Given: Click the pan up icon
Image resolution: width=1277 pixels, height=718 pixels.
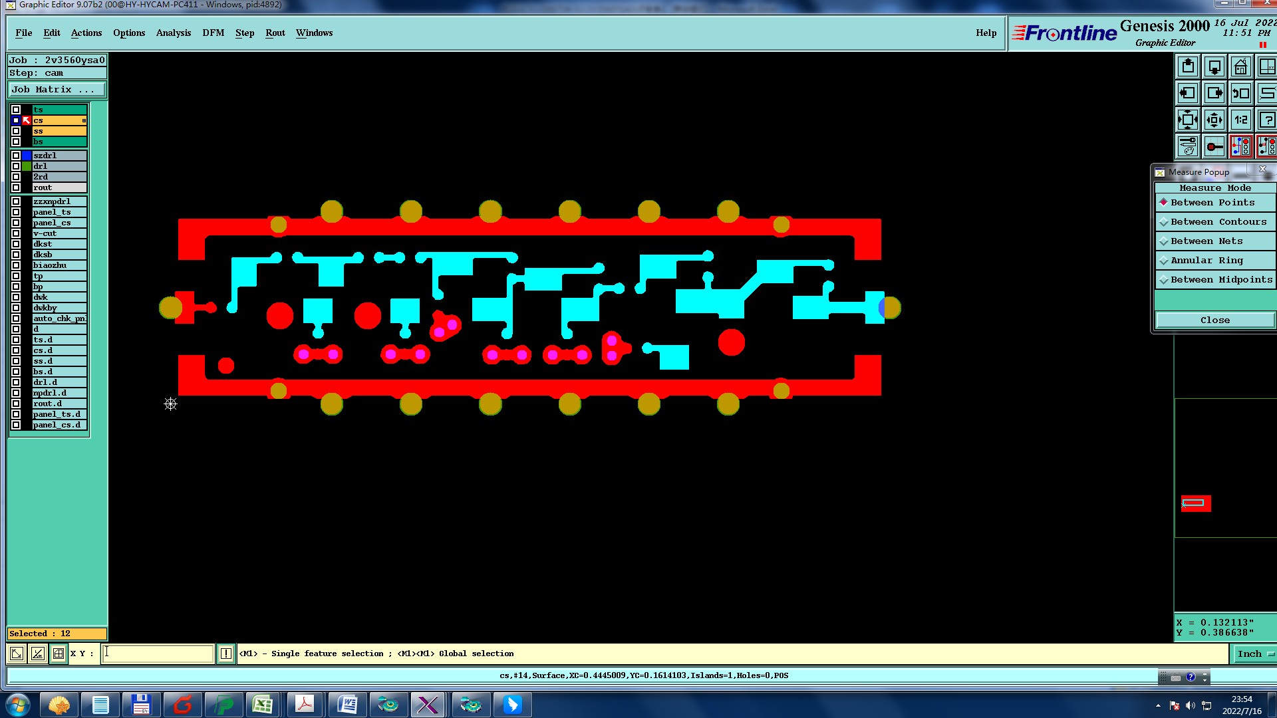Looking at the screenshot, I should pyautogui.click(x=1187, y=67).
